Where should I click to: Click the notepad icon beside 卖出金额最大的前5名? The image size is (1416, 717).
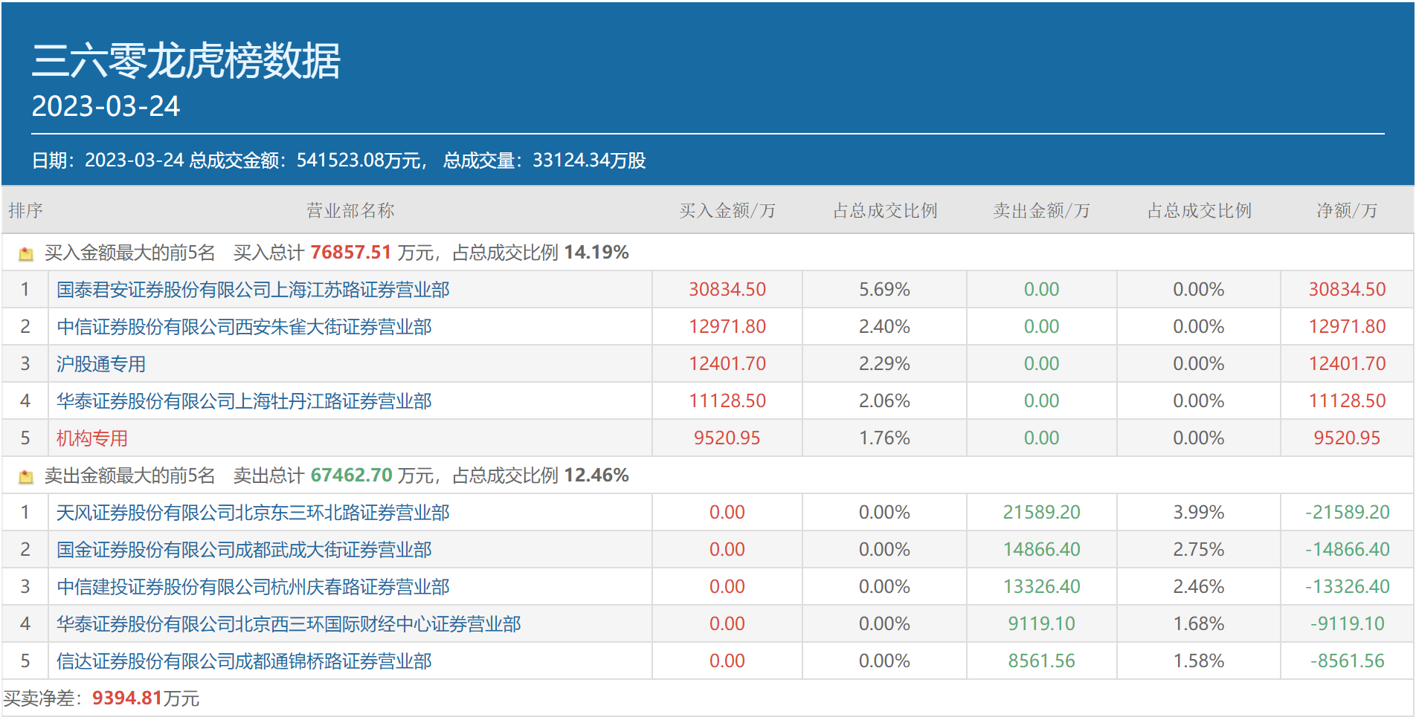click(x=27, y=475)
